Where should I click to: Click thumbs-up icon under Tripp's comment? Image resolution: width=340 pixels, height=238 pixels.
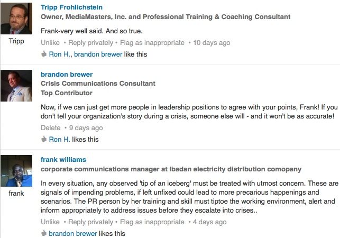coord(44,54)
